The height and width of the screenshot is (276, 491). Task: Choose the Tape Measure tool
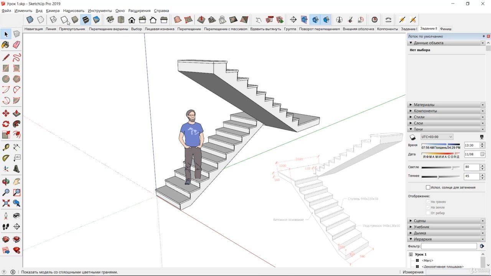point(6,147)
